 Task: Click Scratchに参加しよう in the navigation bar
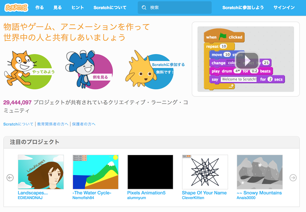[243, 8]
